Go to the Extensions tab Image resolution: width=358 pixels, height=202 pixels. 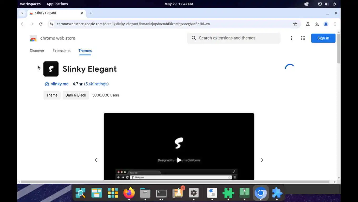pos(61,51)
